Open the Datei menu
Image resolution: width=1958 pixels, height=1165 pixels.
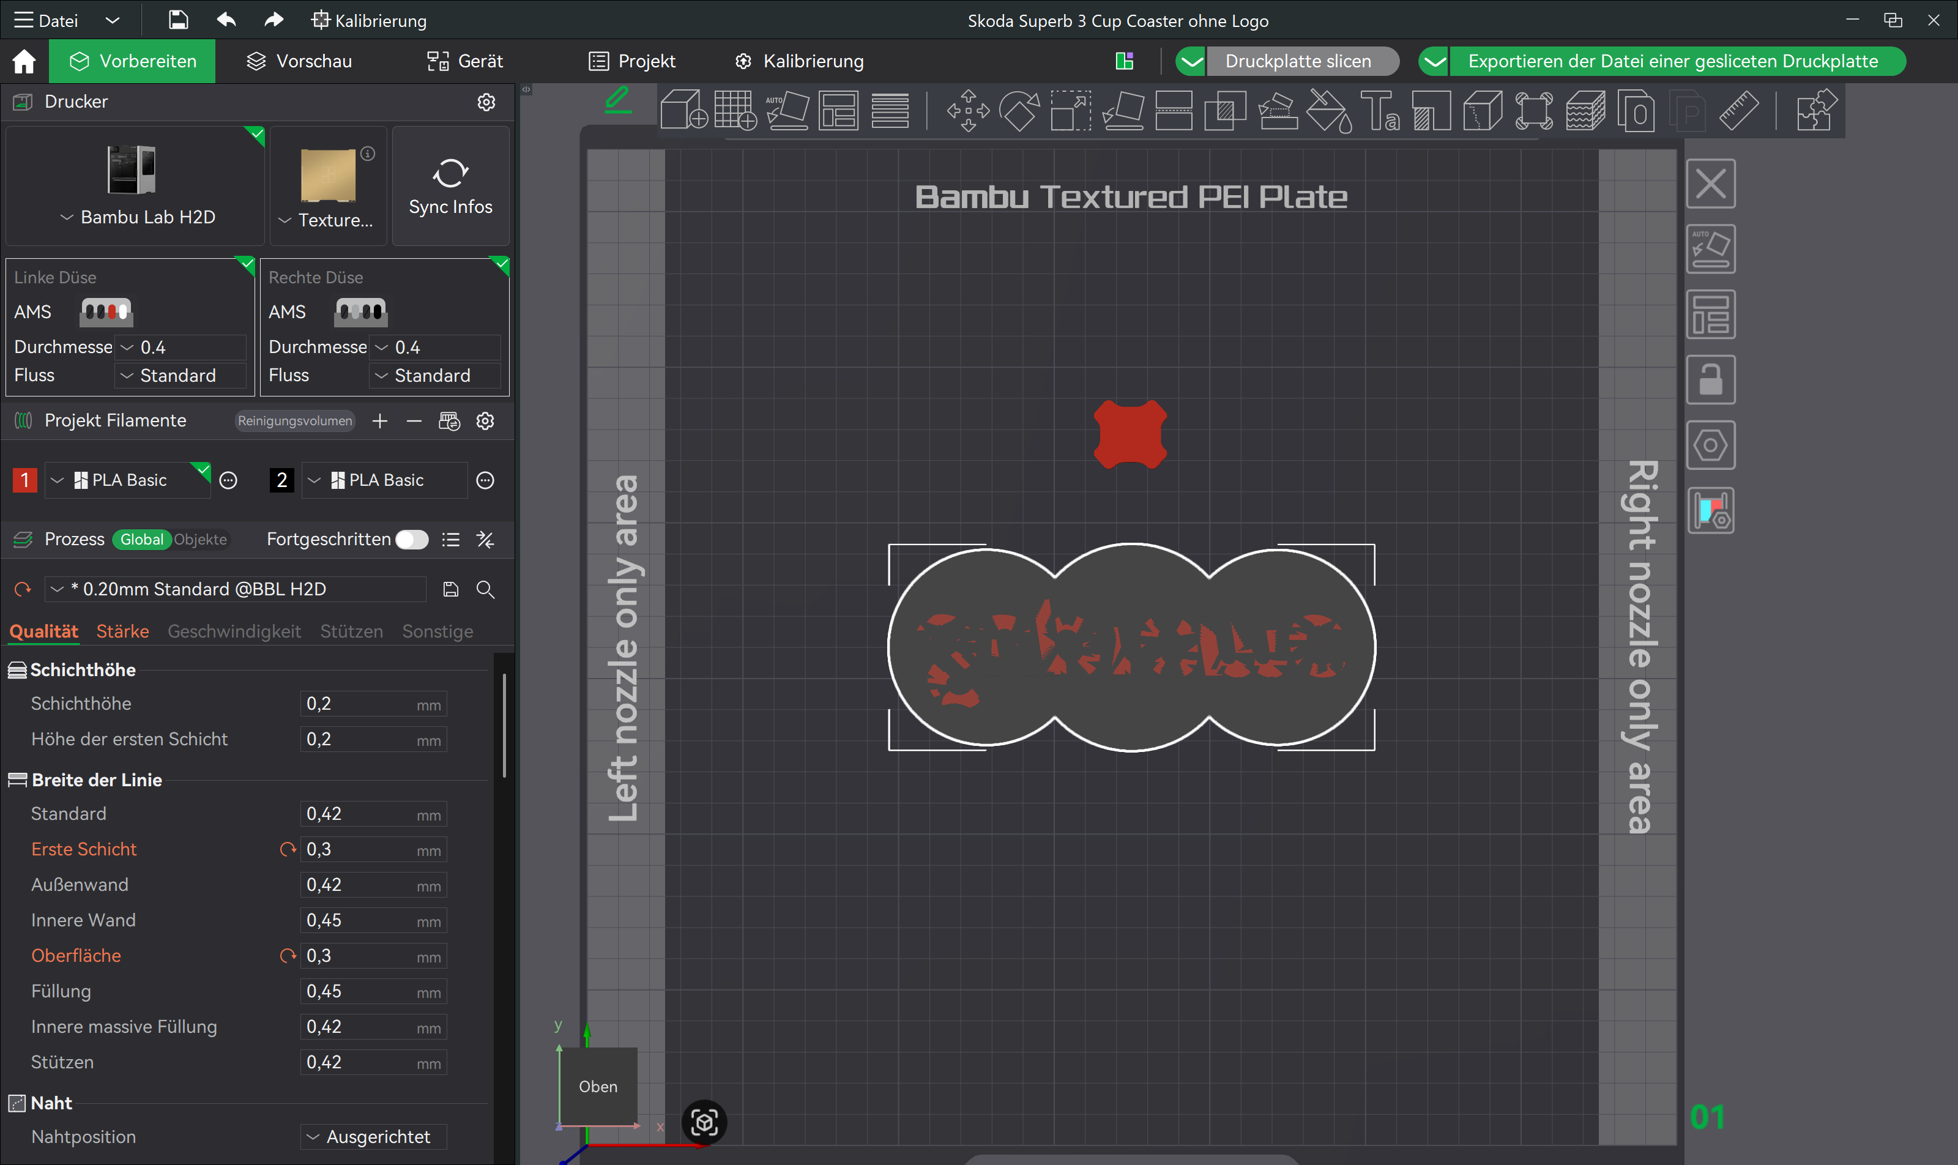[x=47, y=20]
